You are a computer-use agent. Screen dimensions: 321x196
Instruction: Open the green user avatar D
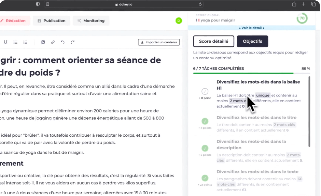[179, 21]
